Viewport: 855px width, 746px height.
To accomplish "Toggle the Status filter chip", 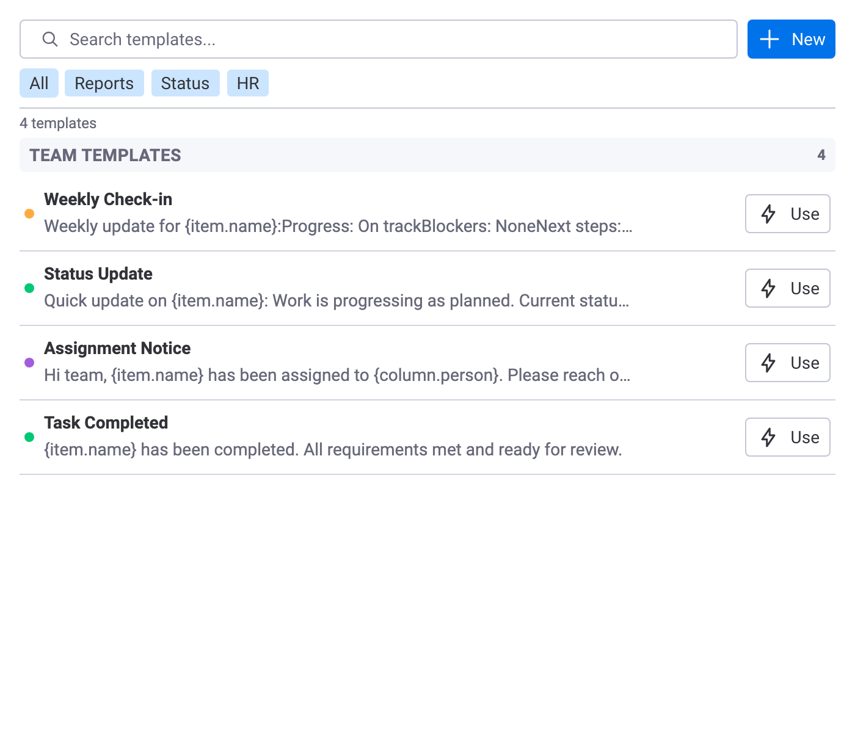I will point(185,83).
